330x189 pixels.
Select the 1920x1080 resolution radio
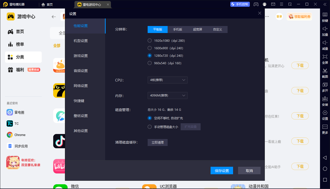[150, 40]
